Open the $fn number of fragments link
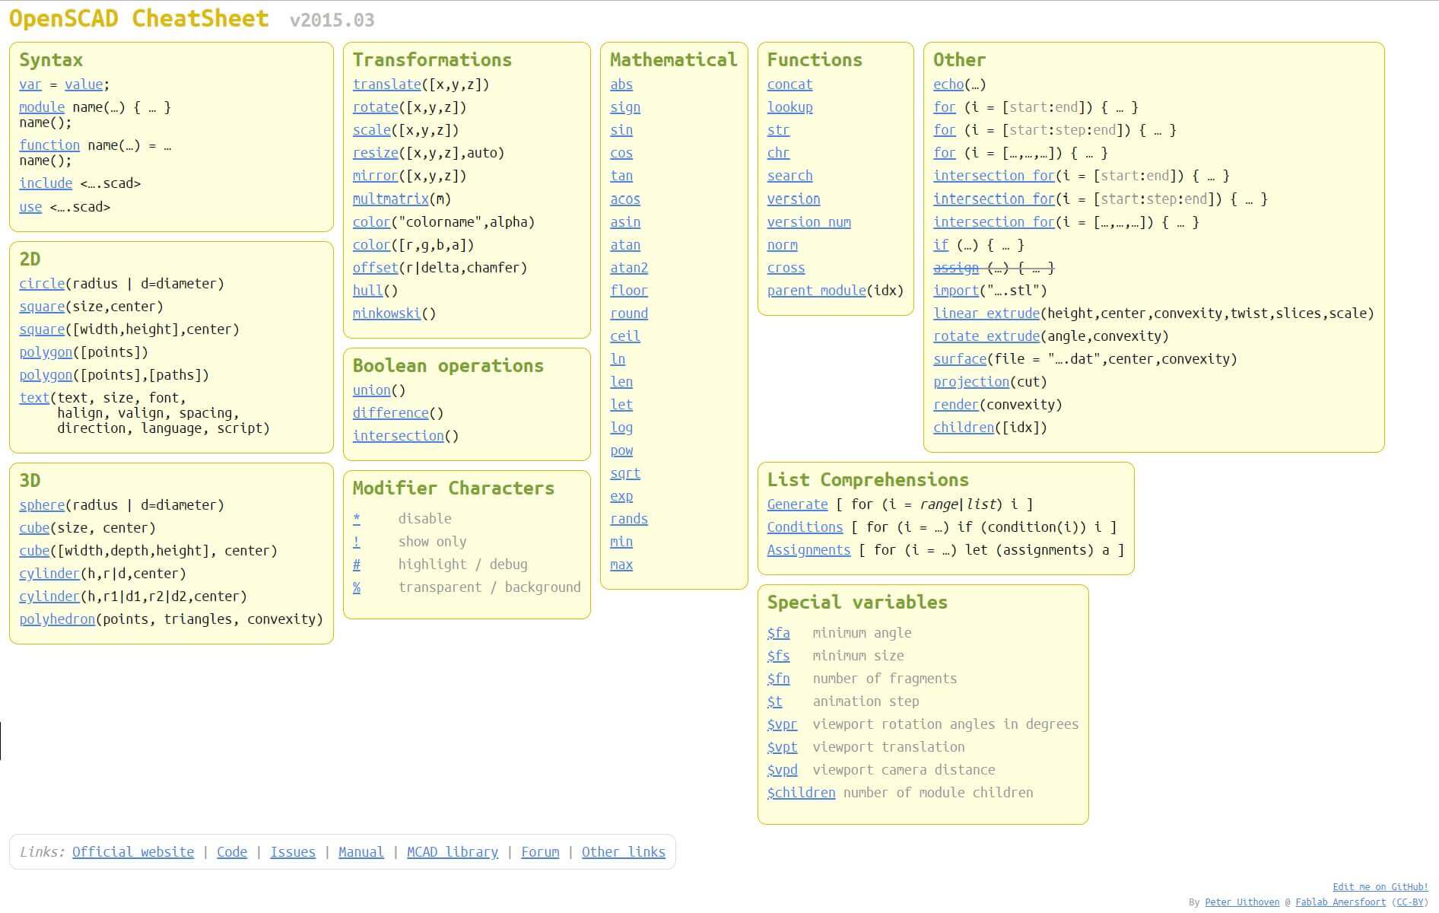The height and width of the screenshot is (913, 1439). pyautogui.click(x=778, y=679)
